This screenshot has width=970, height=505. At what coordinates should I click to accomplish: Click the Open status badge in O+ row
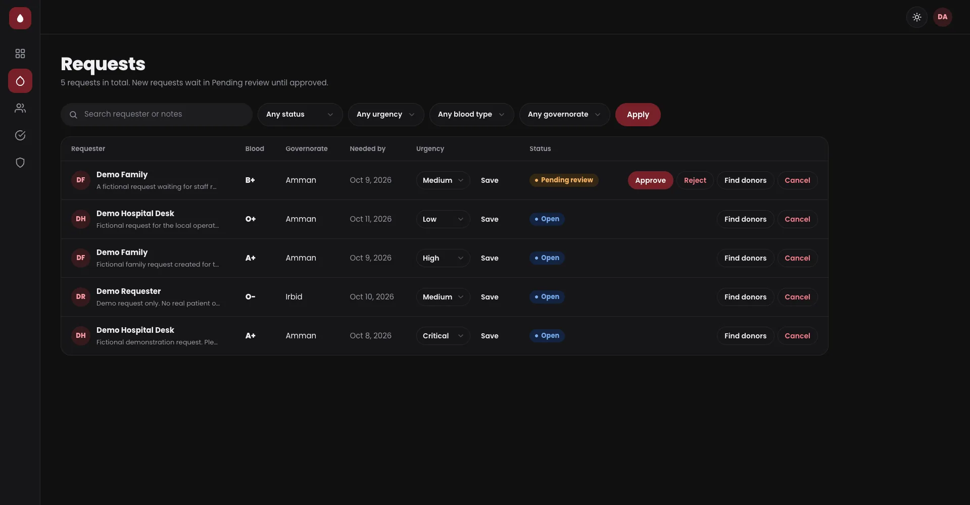547,219
